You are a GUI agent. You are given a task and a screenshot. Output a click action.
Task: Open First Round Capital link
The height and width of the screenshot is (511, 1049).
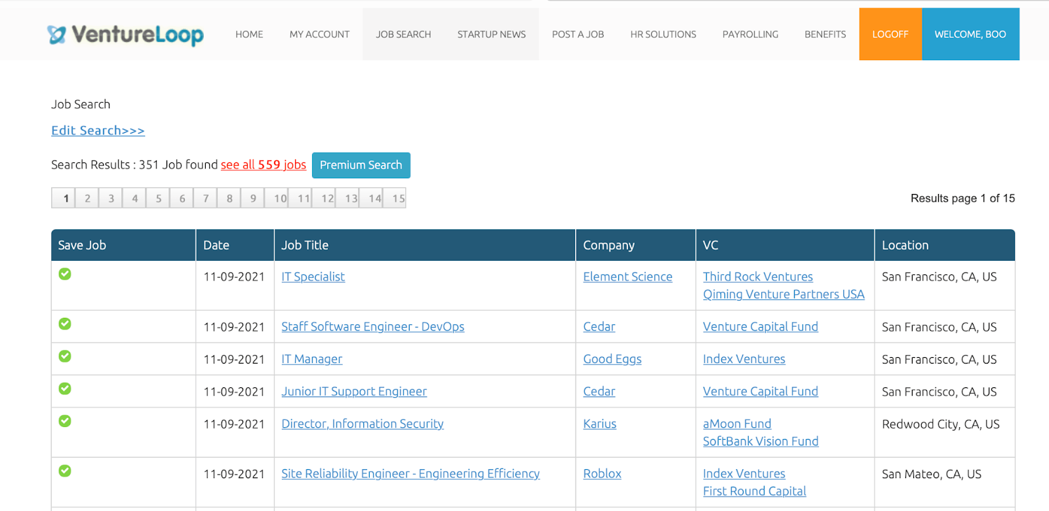click(x=755, y=491)
